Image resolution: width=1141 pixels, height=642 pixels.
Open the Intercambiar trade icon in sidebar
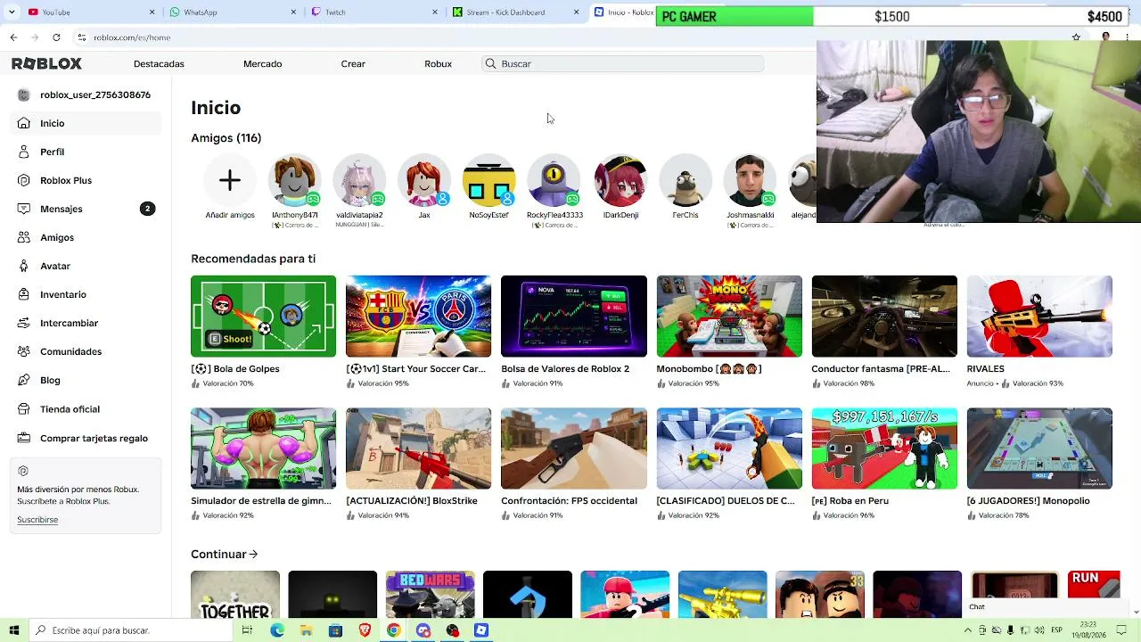[x=23, y=323]
